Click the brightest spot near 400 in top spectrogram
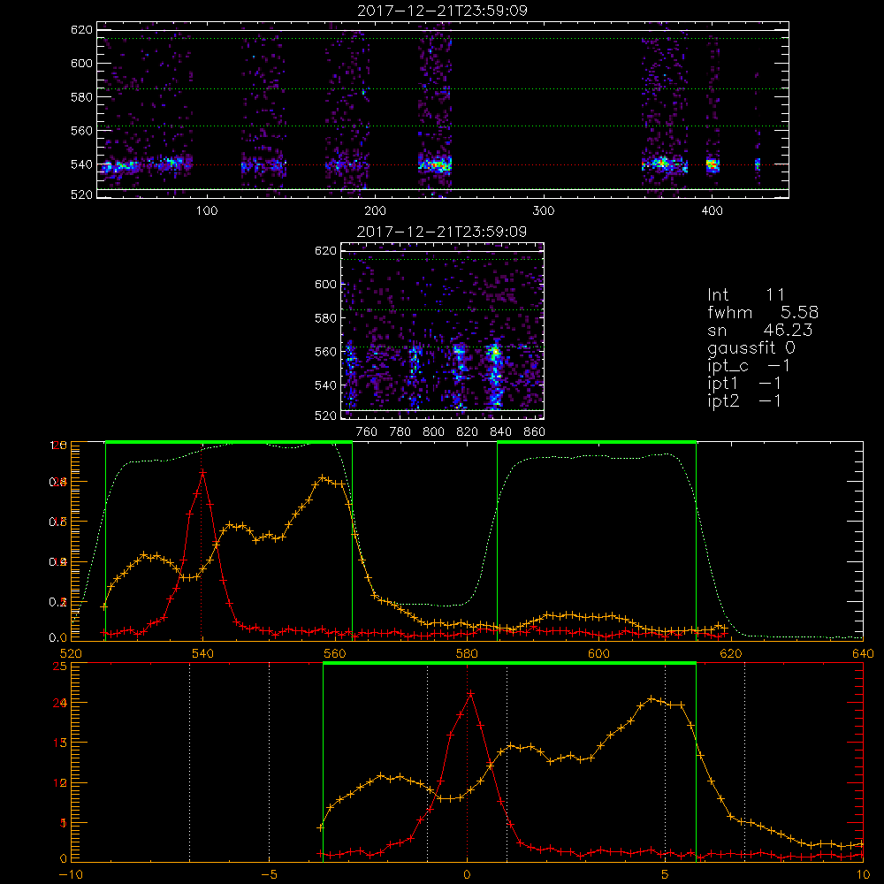Screen dimensions: 884x884 [713, 165]
